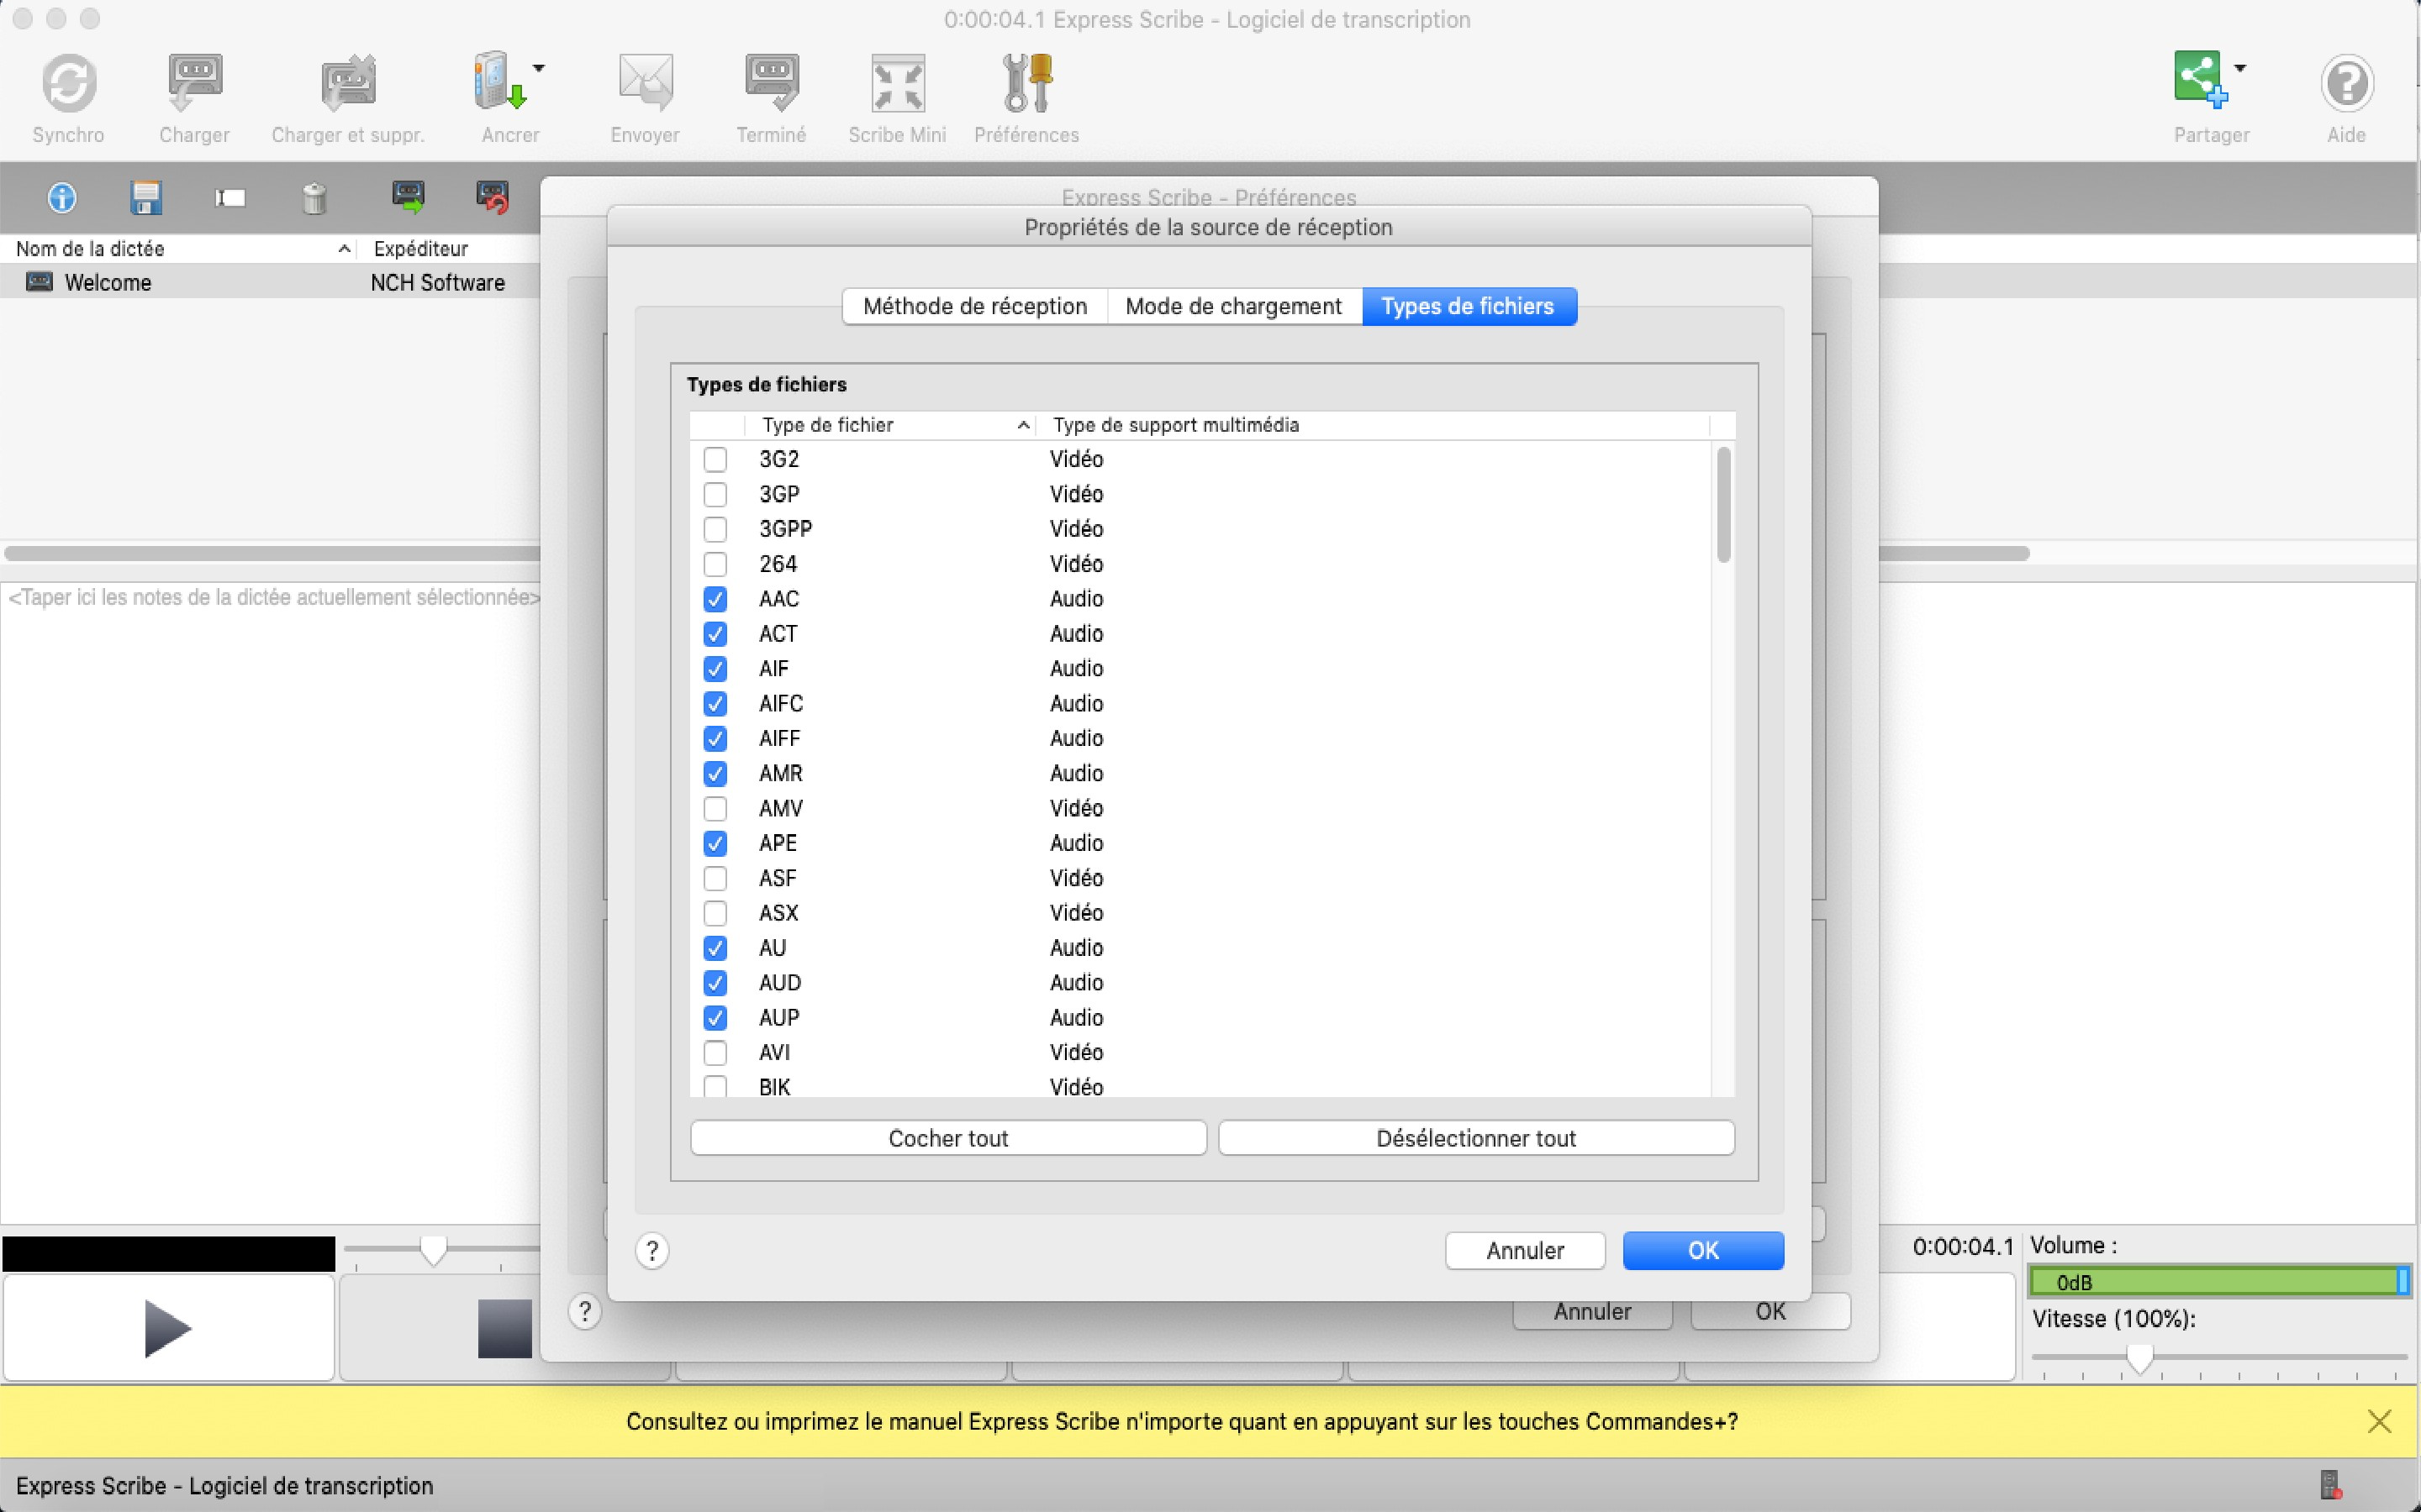Click the Cocher tout button

[947, 1138]
